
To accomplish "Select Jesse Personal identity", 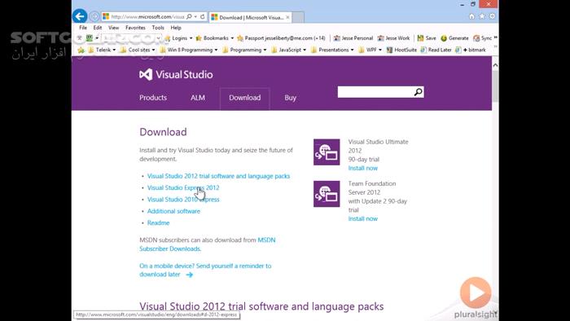I will coord(353,38).
